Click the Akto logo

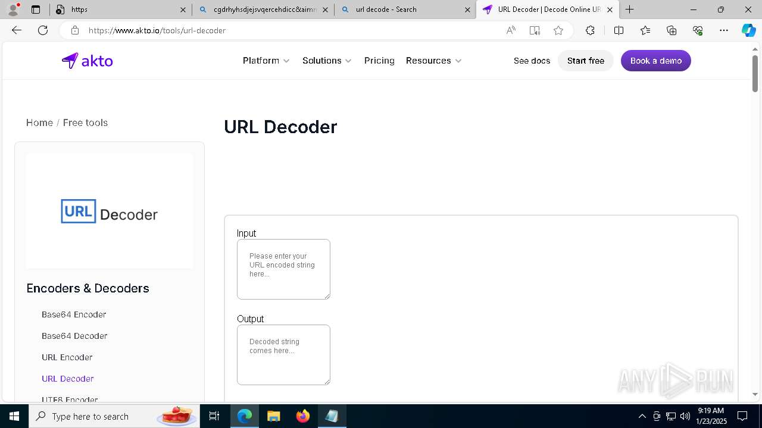pos(88,61)
